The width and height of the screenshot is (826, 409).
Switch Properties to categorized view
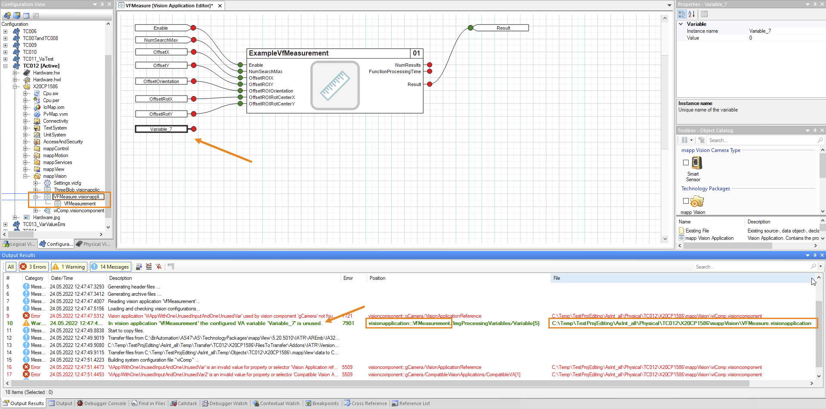point(682,14)
